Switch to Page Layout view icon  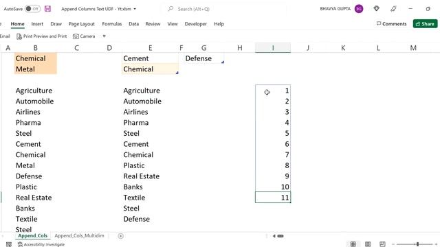point(368,244)
